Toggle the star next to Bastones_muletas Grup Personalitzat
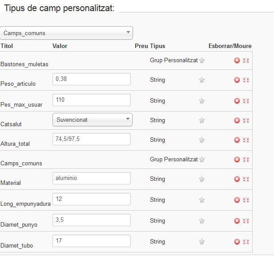This screenshot has width=274, height=268. click(x=201, y=60)
